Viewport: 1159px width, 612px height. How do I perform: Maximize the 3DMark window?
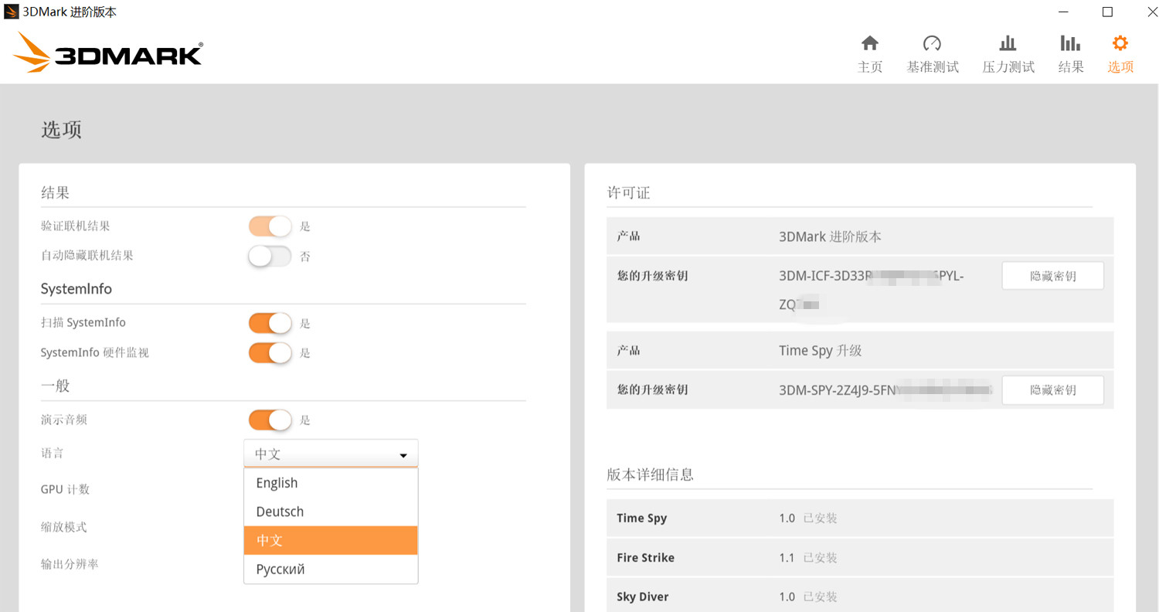(1107, 12)
